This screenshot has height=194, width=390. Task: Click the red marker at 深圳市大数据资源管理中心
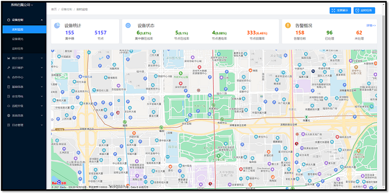(x=199, y=67)
